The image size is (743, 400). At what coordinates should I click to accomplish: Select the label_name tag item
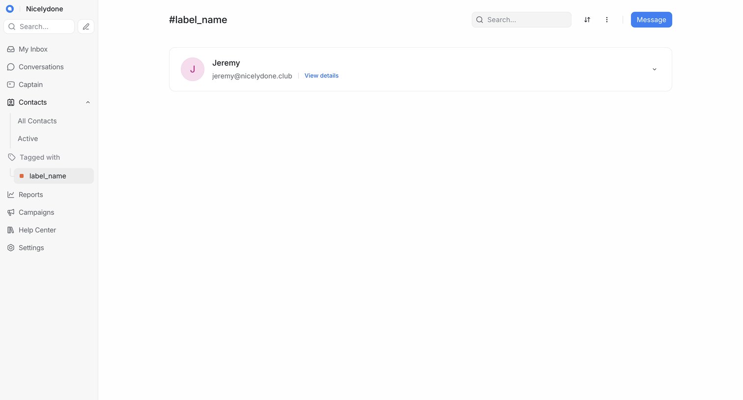tap(54, 176)
